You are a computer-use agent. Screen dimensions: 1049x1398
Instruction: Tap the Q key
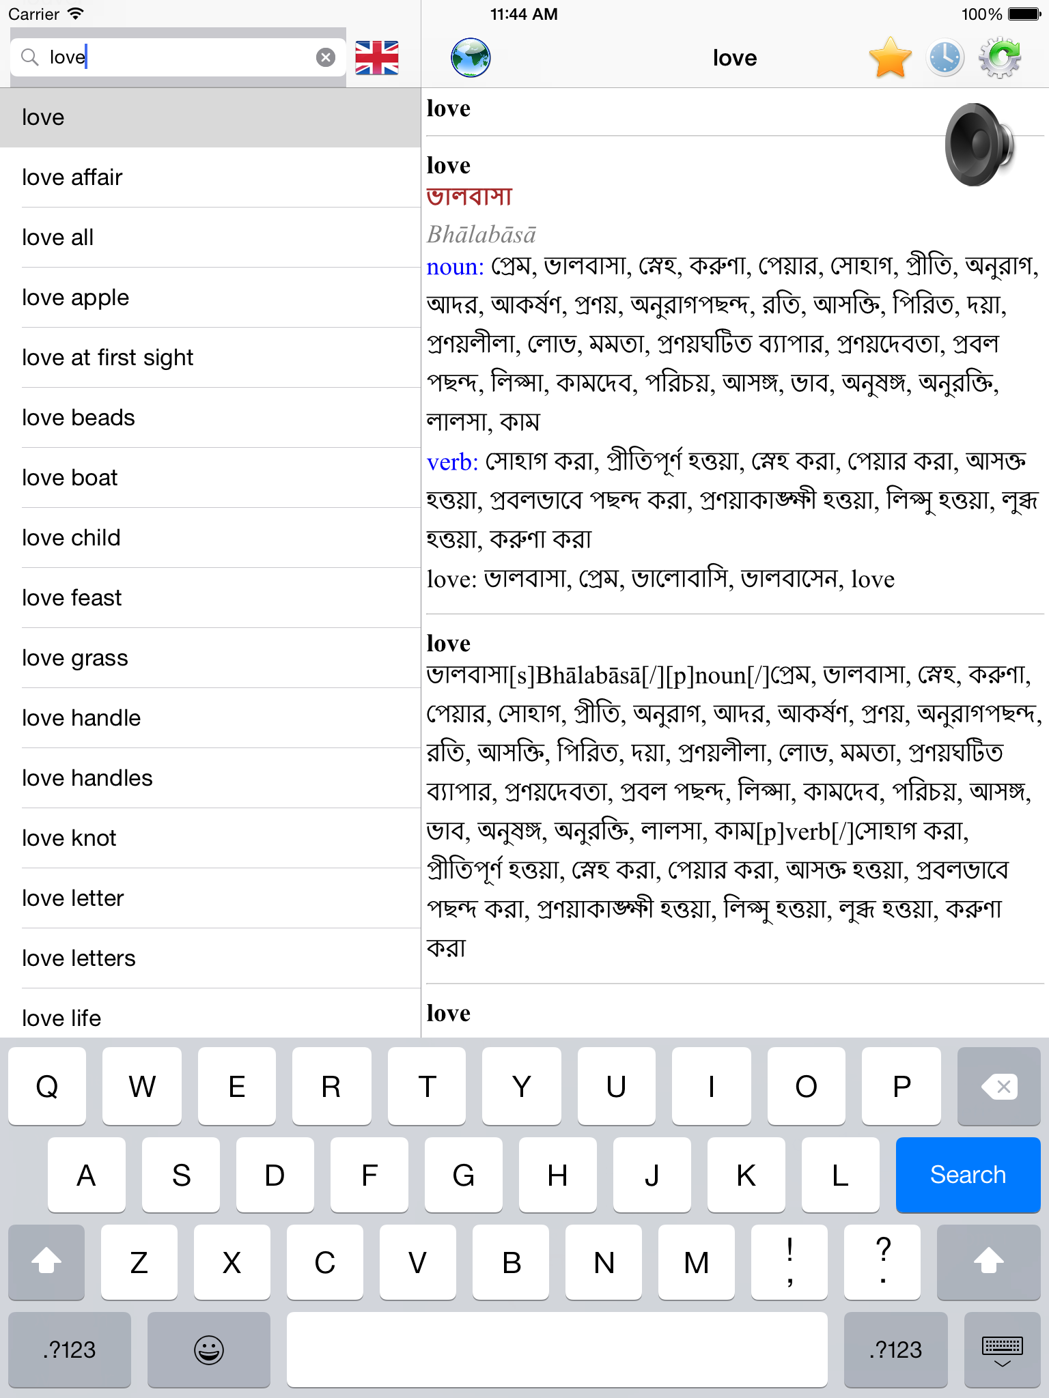coord(47,1086)
